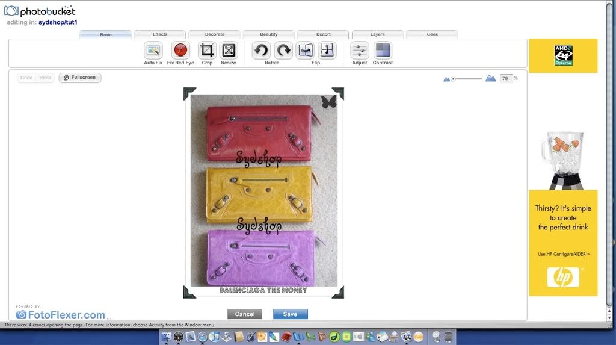Viewport: 616px width, 345px height.
Task: Click the AMD Opteron advertisement
Action: (563, 55)
